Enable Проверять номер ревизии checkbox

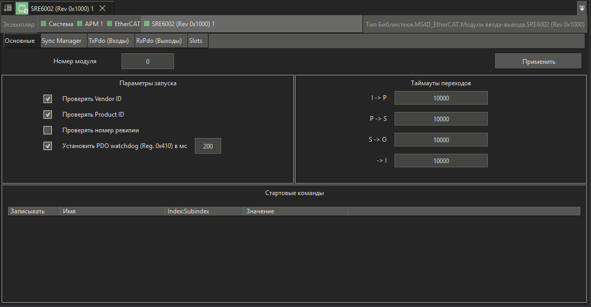48,130
